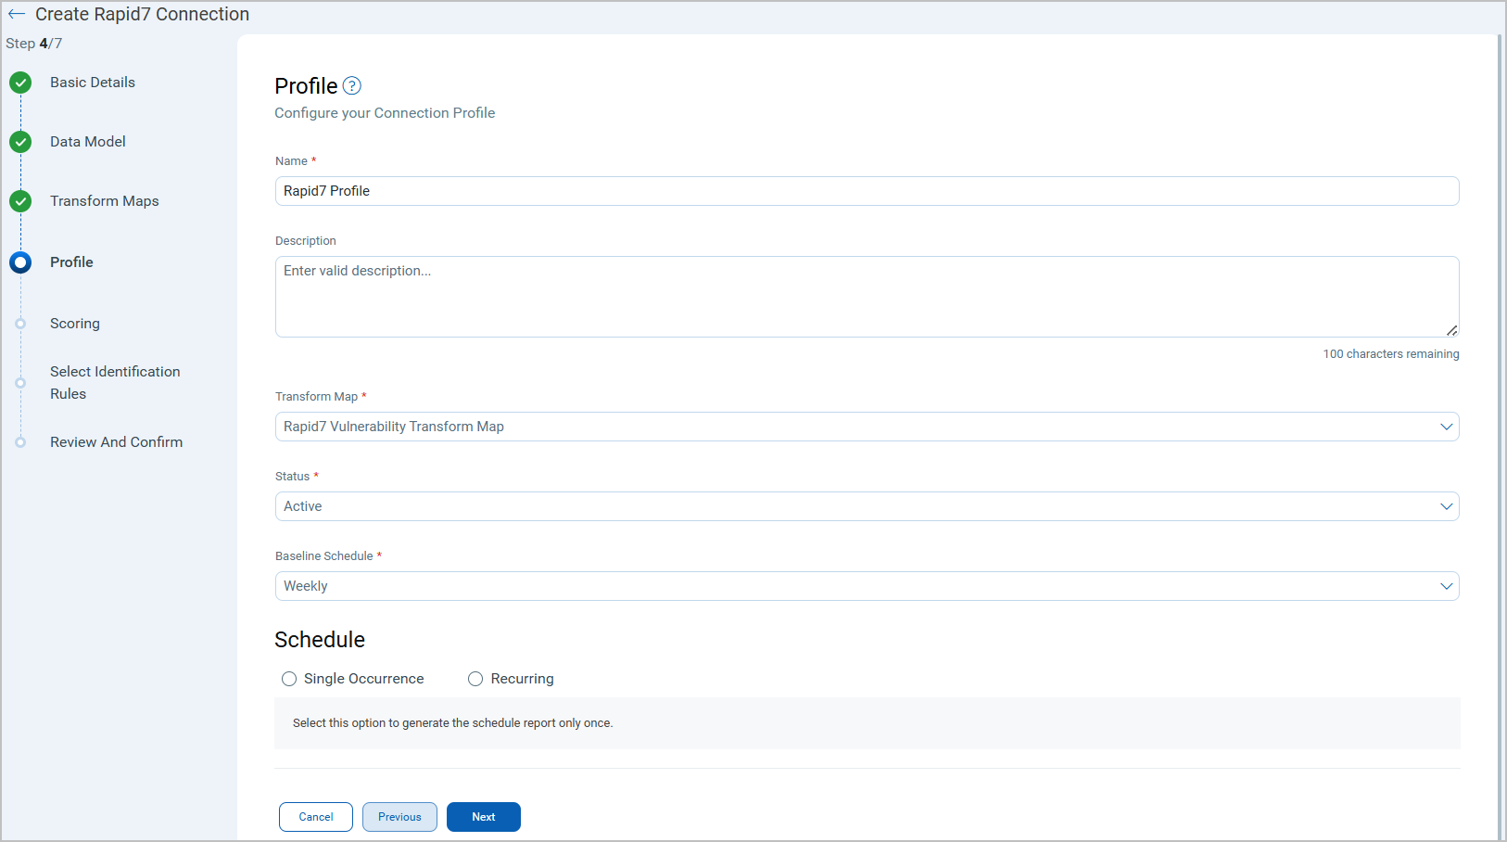The width and height of the screenshot is (1507, 842).
Task: Click the Review And Confirm step dot
Action: [20, 442]
